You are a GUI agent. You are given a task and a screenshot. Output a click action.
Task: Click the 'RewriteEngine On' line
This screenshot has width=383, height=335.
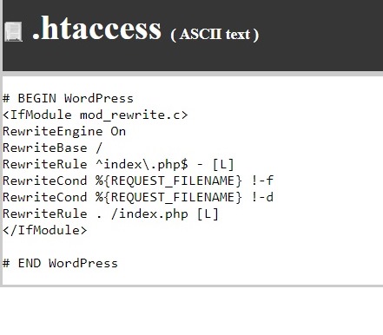64,131
